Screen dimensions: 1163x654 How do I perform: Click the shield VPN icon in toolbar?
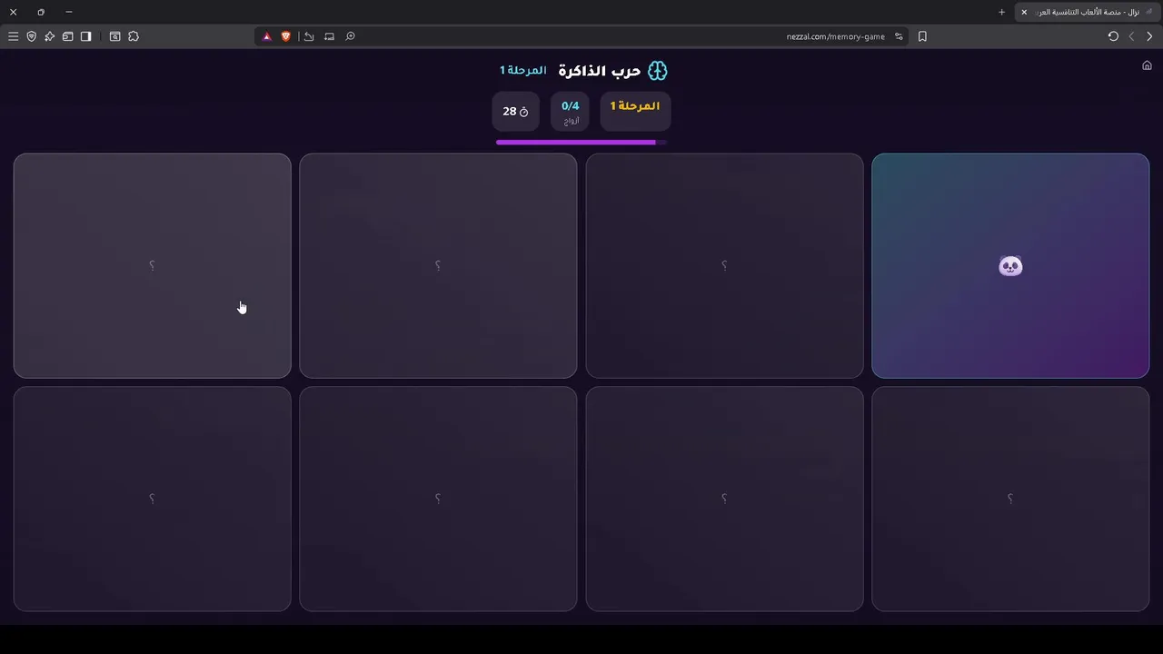click(31, 36)
